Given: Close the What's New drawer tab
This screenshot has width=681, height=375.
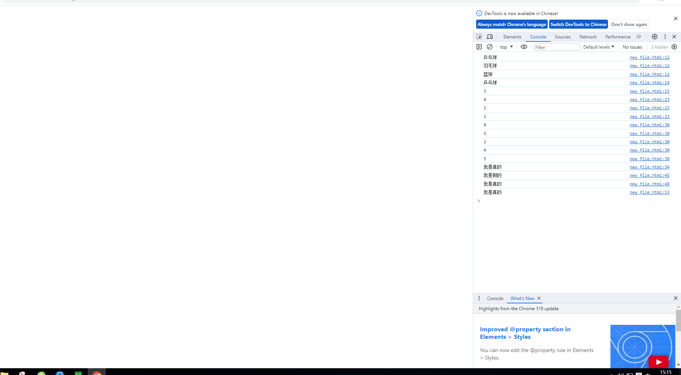Looking at the screenshot, I should click(x=539, y=298).
